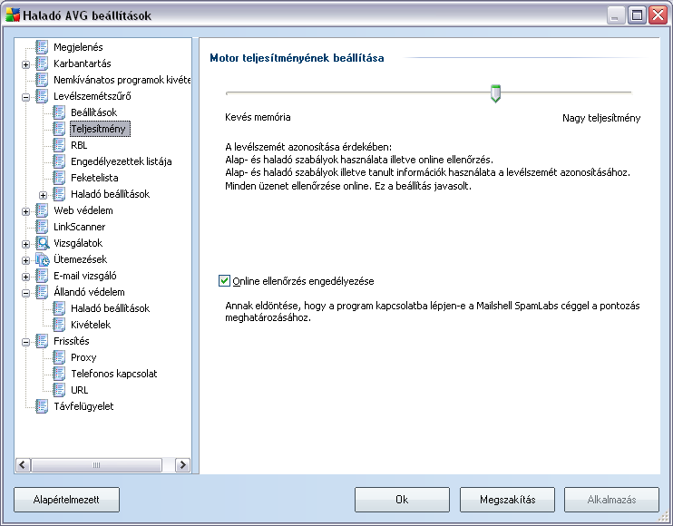Click icon beside Levélszemétszűrő's Haladó beállítások

coord(59,193)
